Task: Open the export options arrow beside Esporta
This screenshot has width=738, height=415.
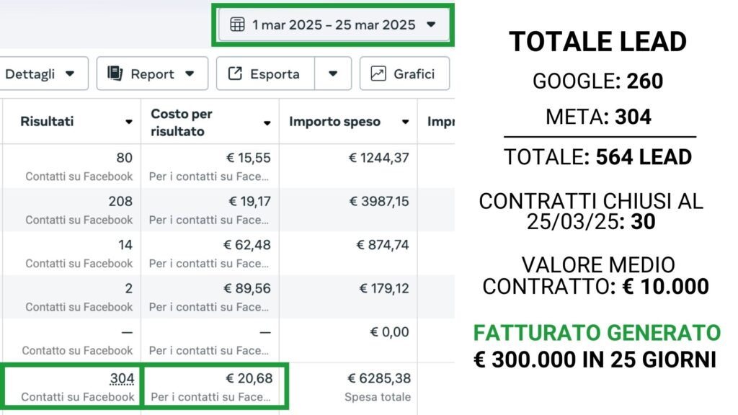Action: click(332, 73)
